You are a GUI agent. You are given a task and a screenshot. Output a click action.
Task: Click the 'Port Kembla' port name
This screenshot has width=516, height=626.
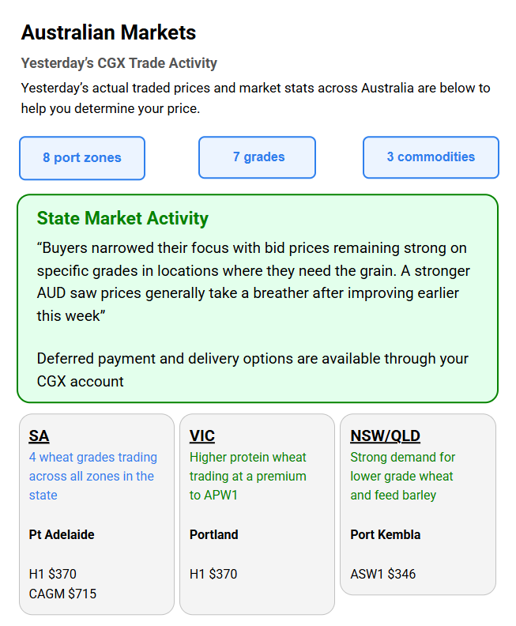pos(385,534)
